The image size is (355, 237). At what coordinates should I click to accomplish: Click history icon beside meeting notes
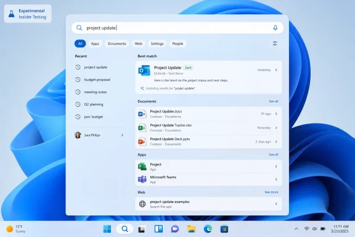point(78,92)
